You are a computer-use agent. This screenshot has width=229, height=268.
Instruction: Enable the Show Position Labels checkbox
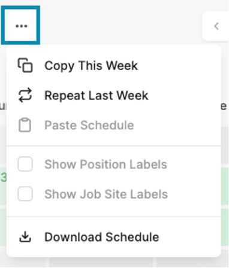(x=25, y=164)
